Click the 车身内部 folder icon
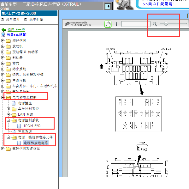This screenshot has height=189, width=189. coord(8,81)
